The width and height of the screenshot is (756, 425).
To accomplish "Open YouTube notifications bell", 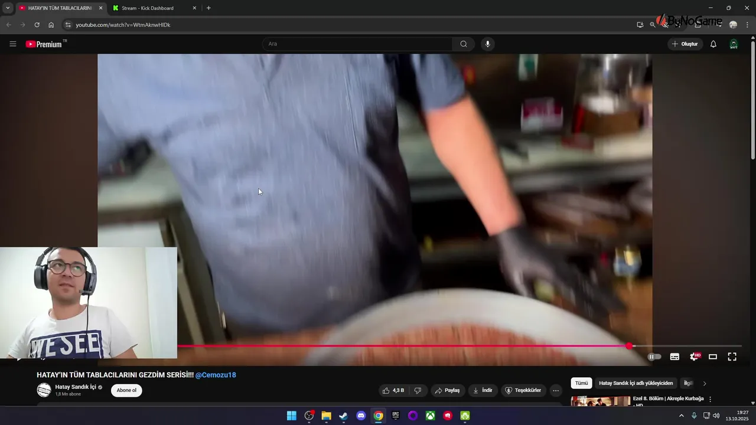I will coord(713,44).
